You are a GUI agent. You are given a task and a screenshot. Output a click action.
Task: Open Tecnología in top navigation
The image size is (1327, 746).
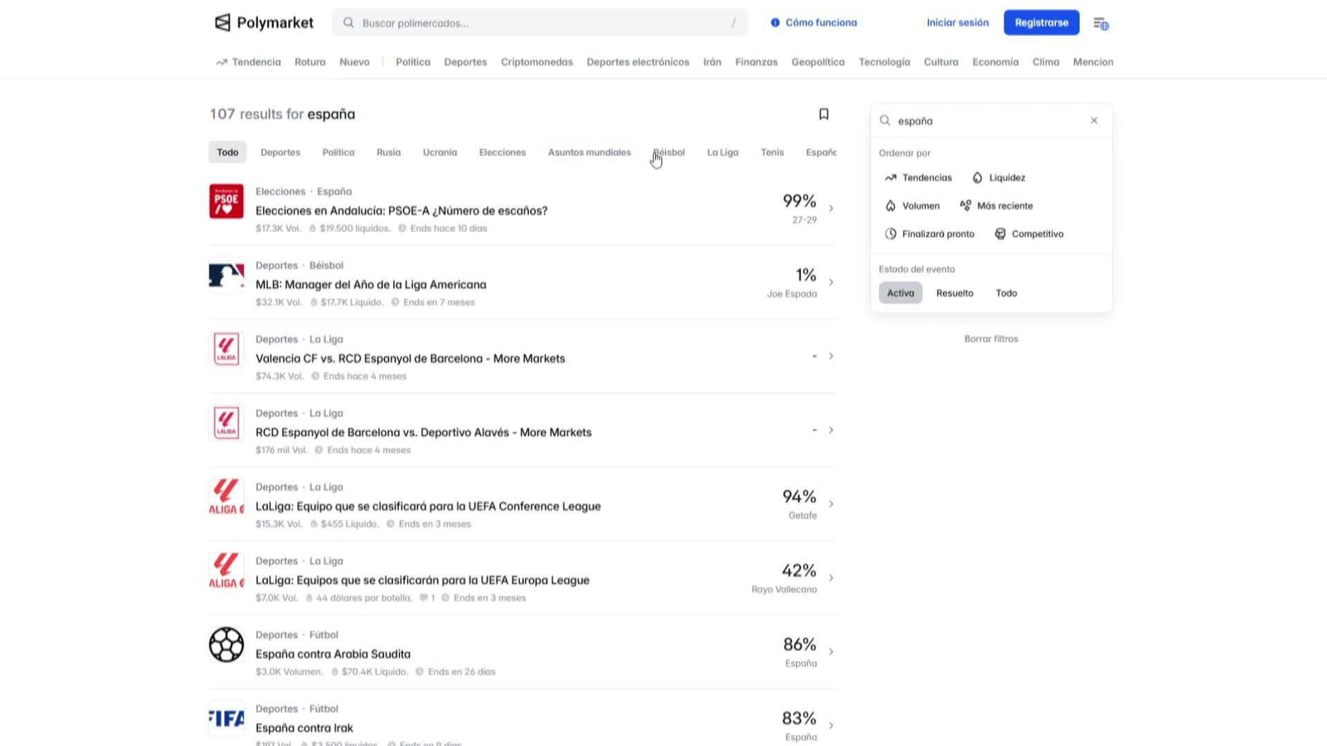884,62
